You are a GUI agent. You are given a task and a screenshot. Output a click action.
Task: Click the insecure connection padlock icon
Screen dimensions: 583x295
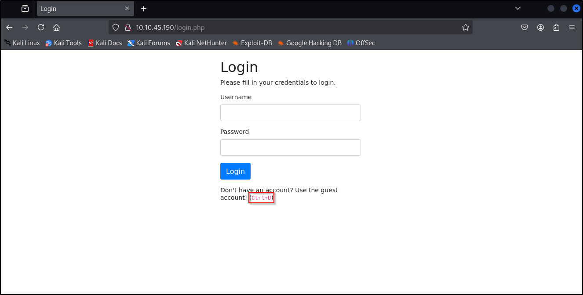[x=128, y=27]
